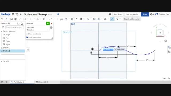The image size is (171, 96).
Task: Expand the Circle tool options arrow
Action: [34, 19]
